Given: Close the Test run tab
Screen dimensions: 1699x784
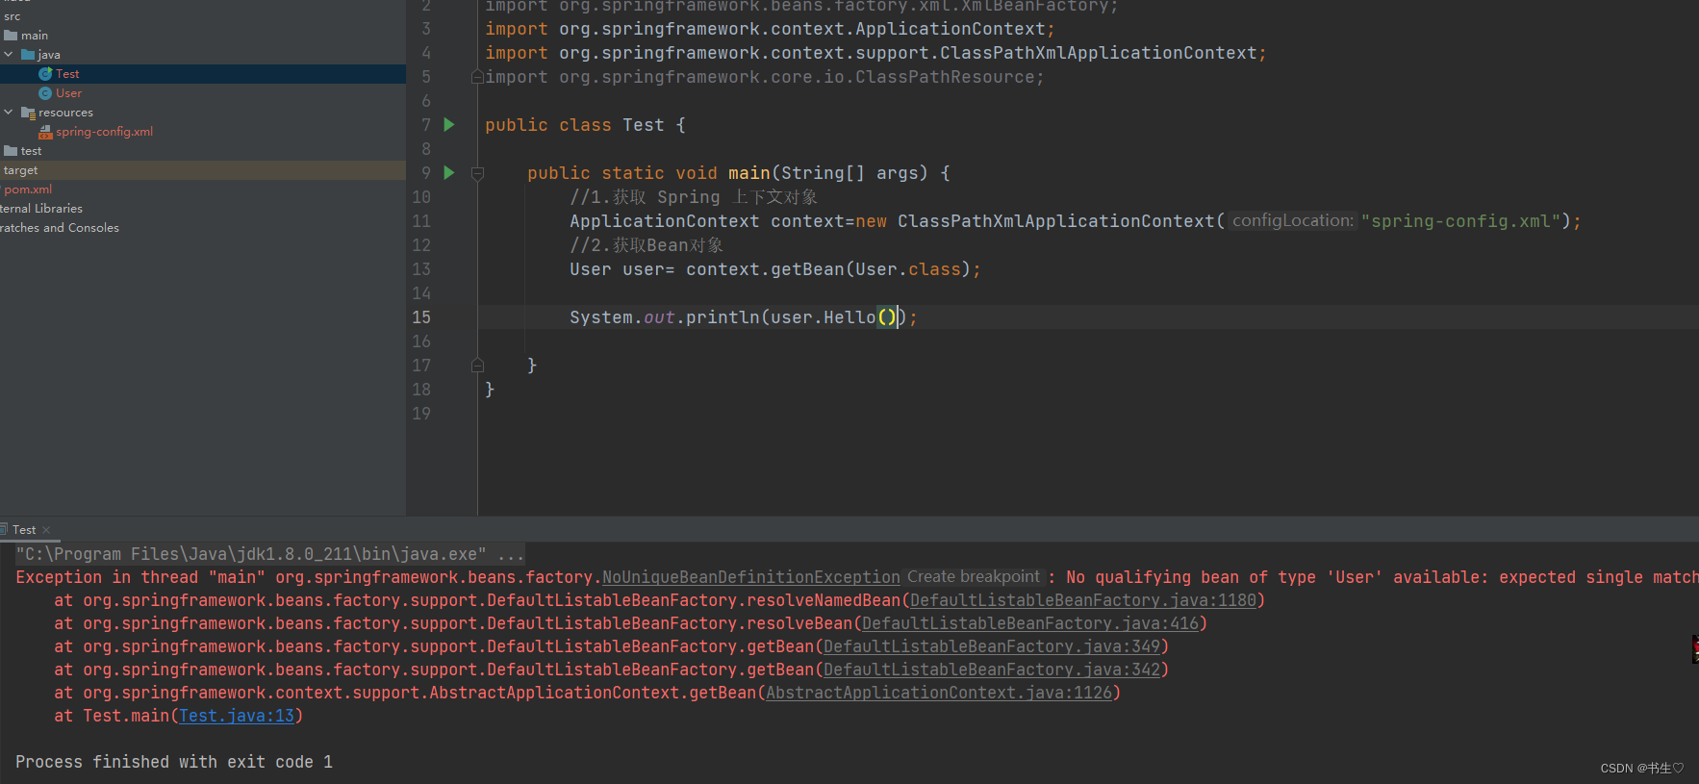Looking at the screenshot, I should pos(46,530).
